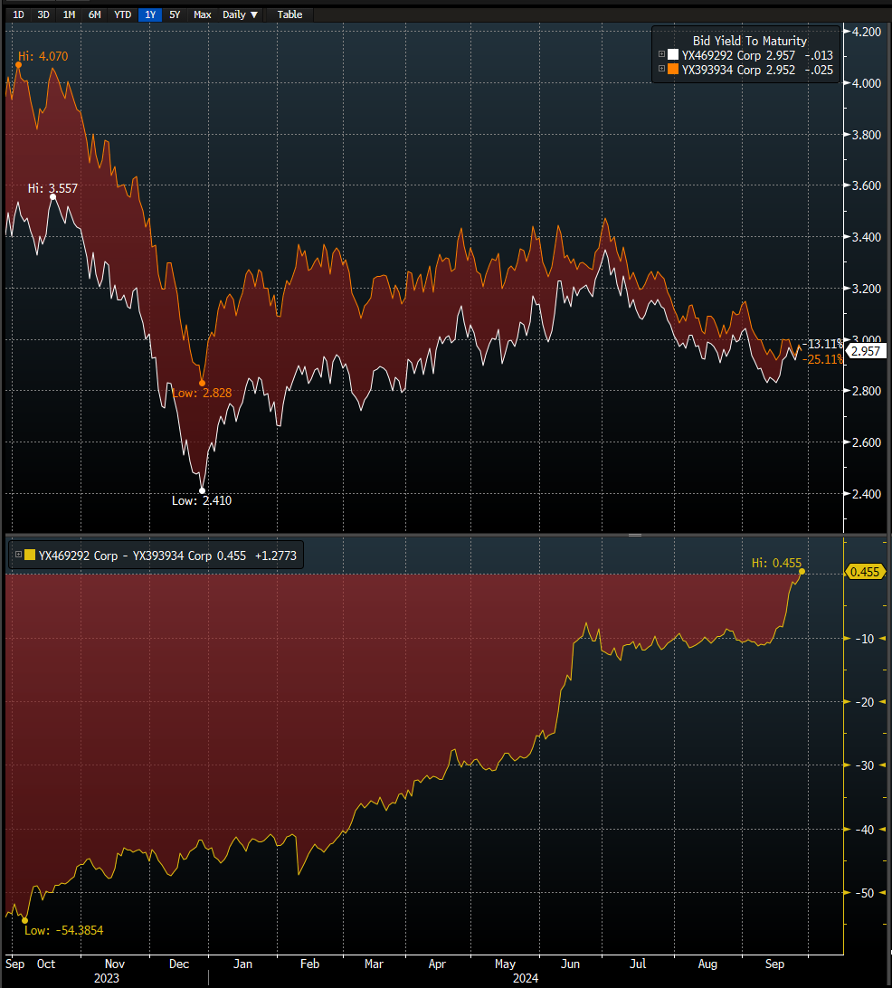This screenshot has height=988, width=892.
Task: Click the highlighted 2.957 price axis label
Action: pyautogui.click(x=866, y=351)
